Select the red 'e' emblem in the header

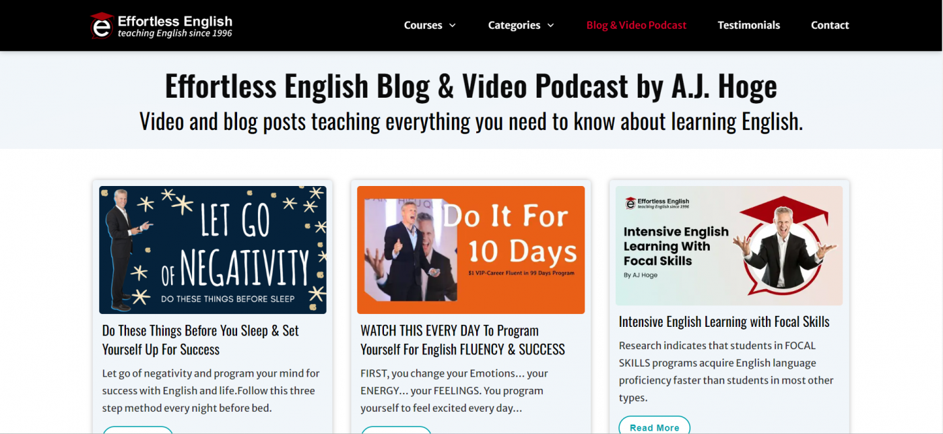click(101, 25)
